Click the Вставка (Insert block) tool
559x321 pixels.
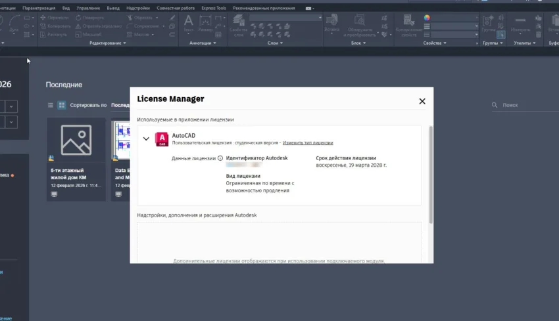331,24
